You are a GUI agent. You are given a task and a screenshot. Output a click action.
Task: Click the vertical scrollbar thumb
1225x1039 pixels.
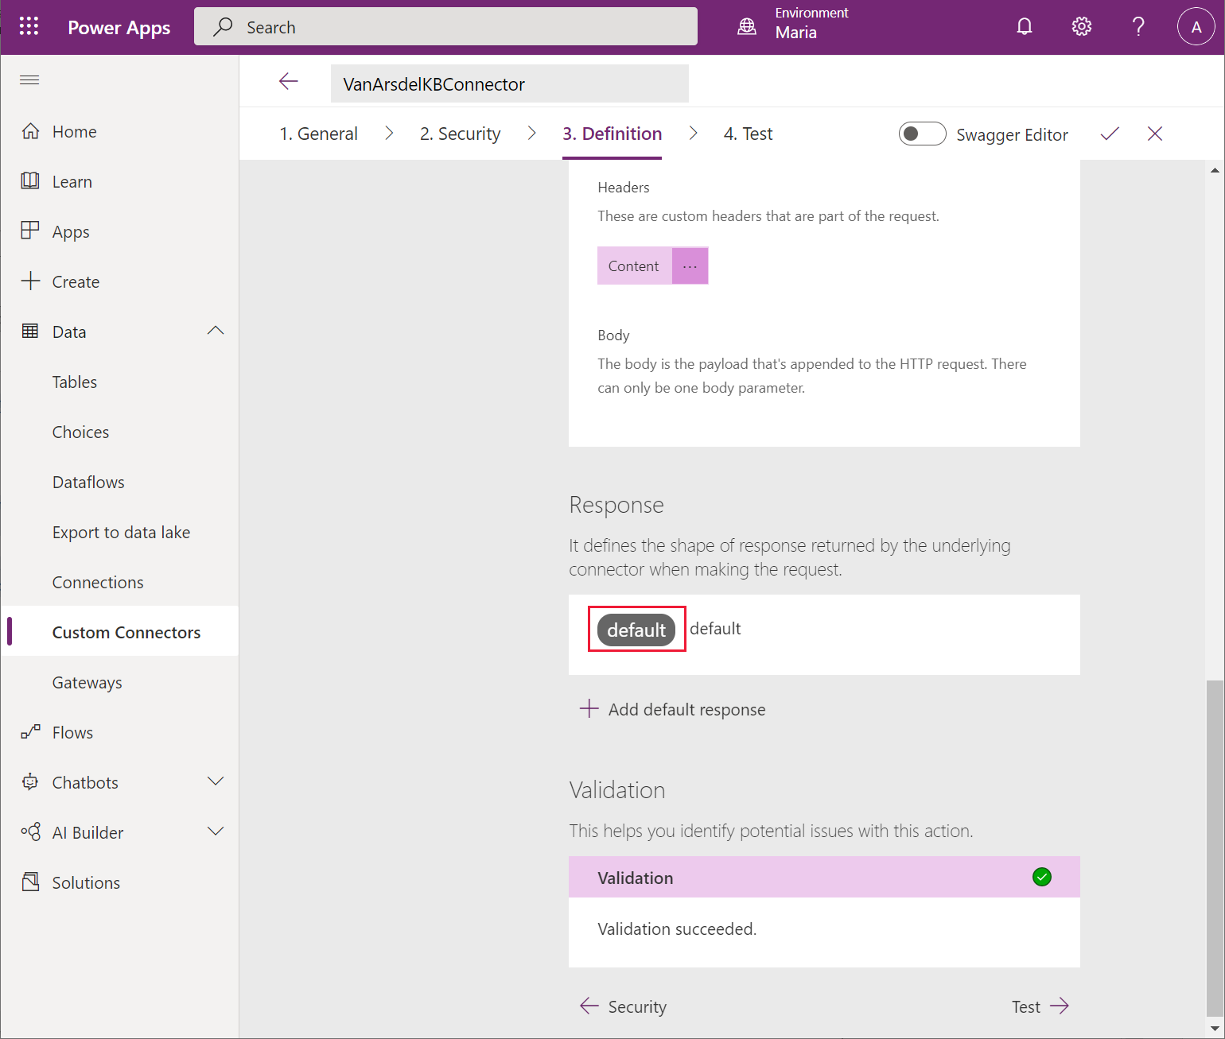[x=1215, y=848]
